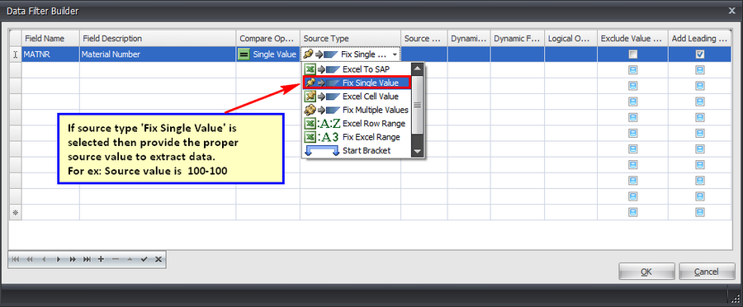Screen dimensions: 743x307
Task: Select MATNR row via its row indicator
Action: tap(15, 54)
